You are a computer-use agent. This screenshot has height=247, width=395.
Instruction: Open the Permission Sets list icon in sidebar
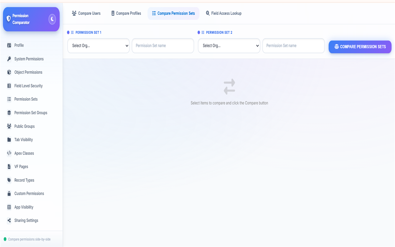[9, 99]
